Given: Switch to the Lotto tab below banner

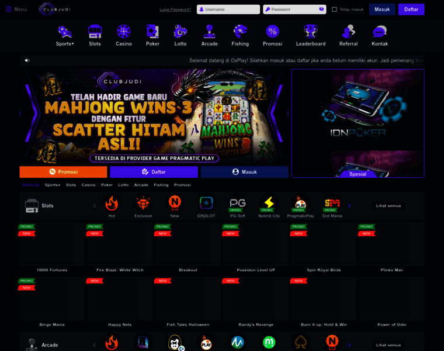Looking at the screenshot, I should pyautogui.click(x=123, y=185).
